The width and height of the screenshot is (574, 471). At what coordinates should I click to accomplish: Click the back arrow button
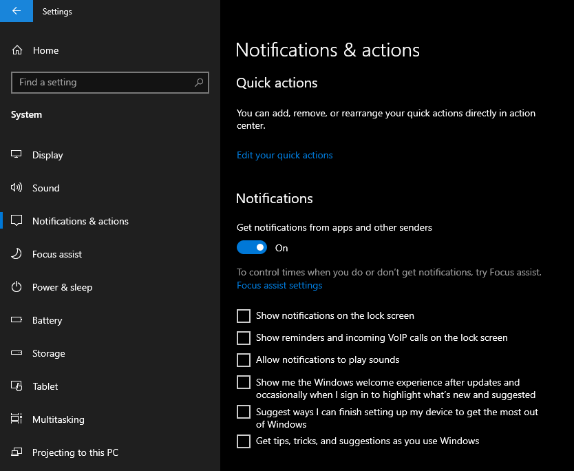[16, 11]
